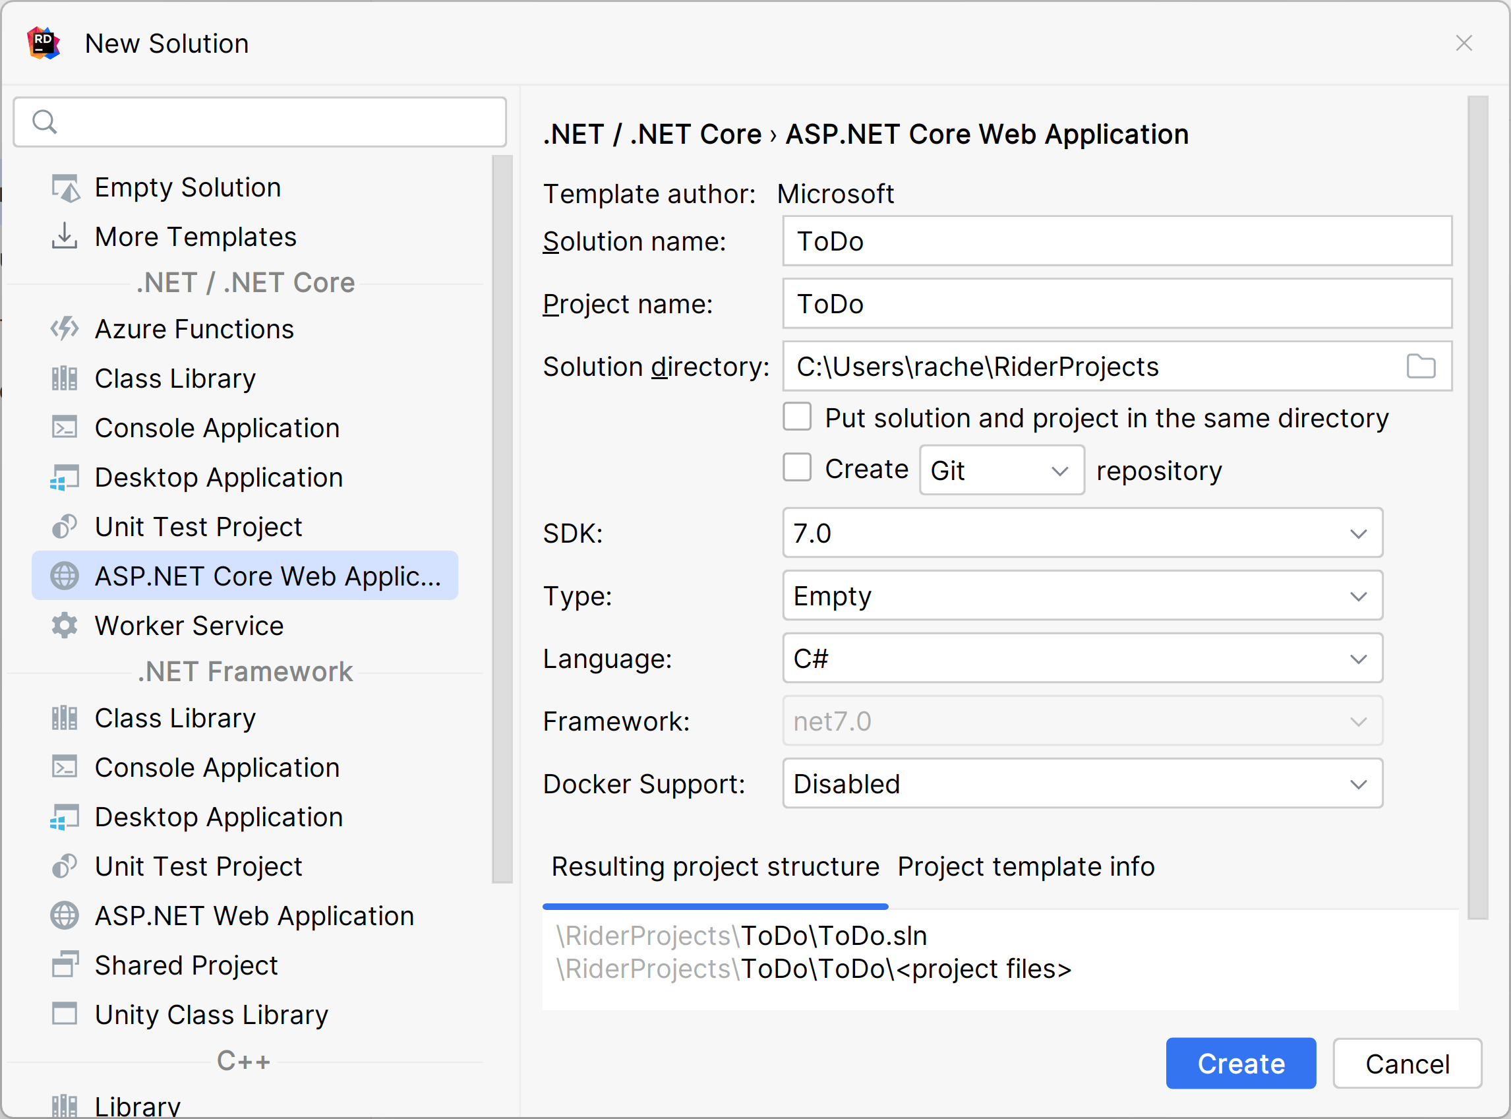Select the Console Application template icon

click(x=65, y=427)
